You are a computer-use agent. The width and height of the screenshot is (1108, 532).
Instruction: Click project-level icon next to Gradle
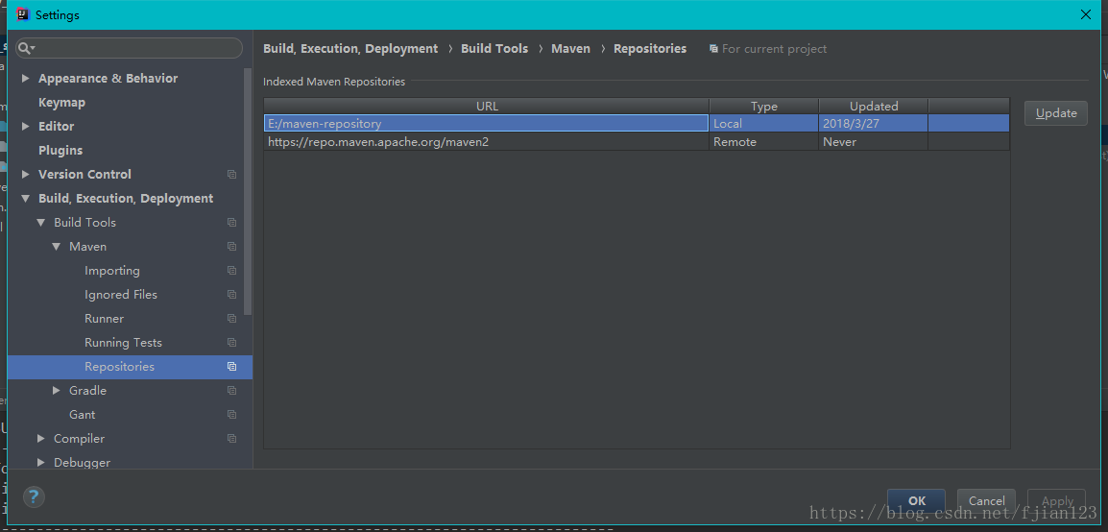[231, 391]
